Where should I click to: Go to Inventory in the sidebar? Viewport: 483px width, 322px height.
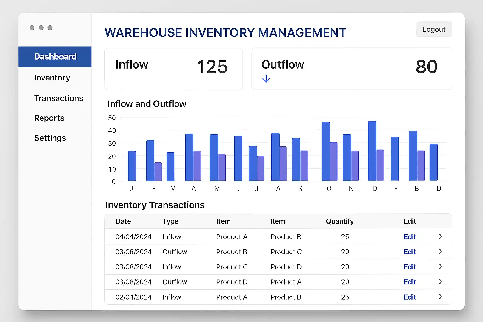click(52, 78)
